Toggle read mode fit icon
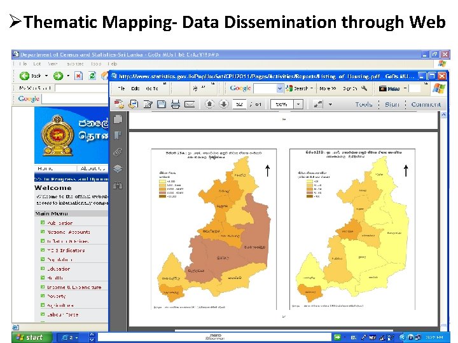Screen dimensions: 458x343 coord(318,104)
